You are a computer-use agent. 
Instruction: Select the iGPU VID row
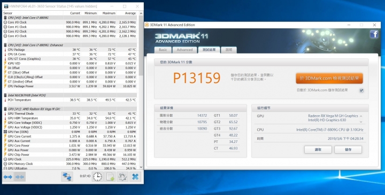pyautogui.click(x=70, y=63)
